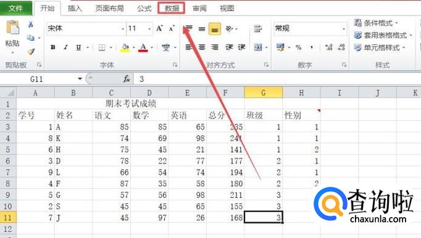Click the Wrap Text icon
Viewport: 421px width, 238px height.
pos(258,28)
